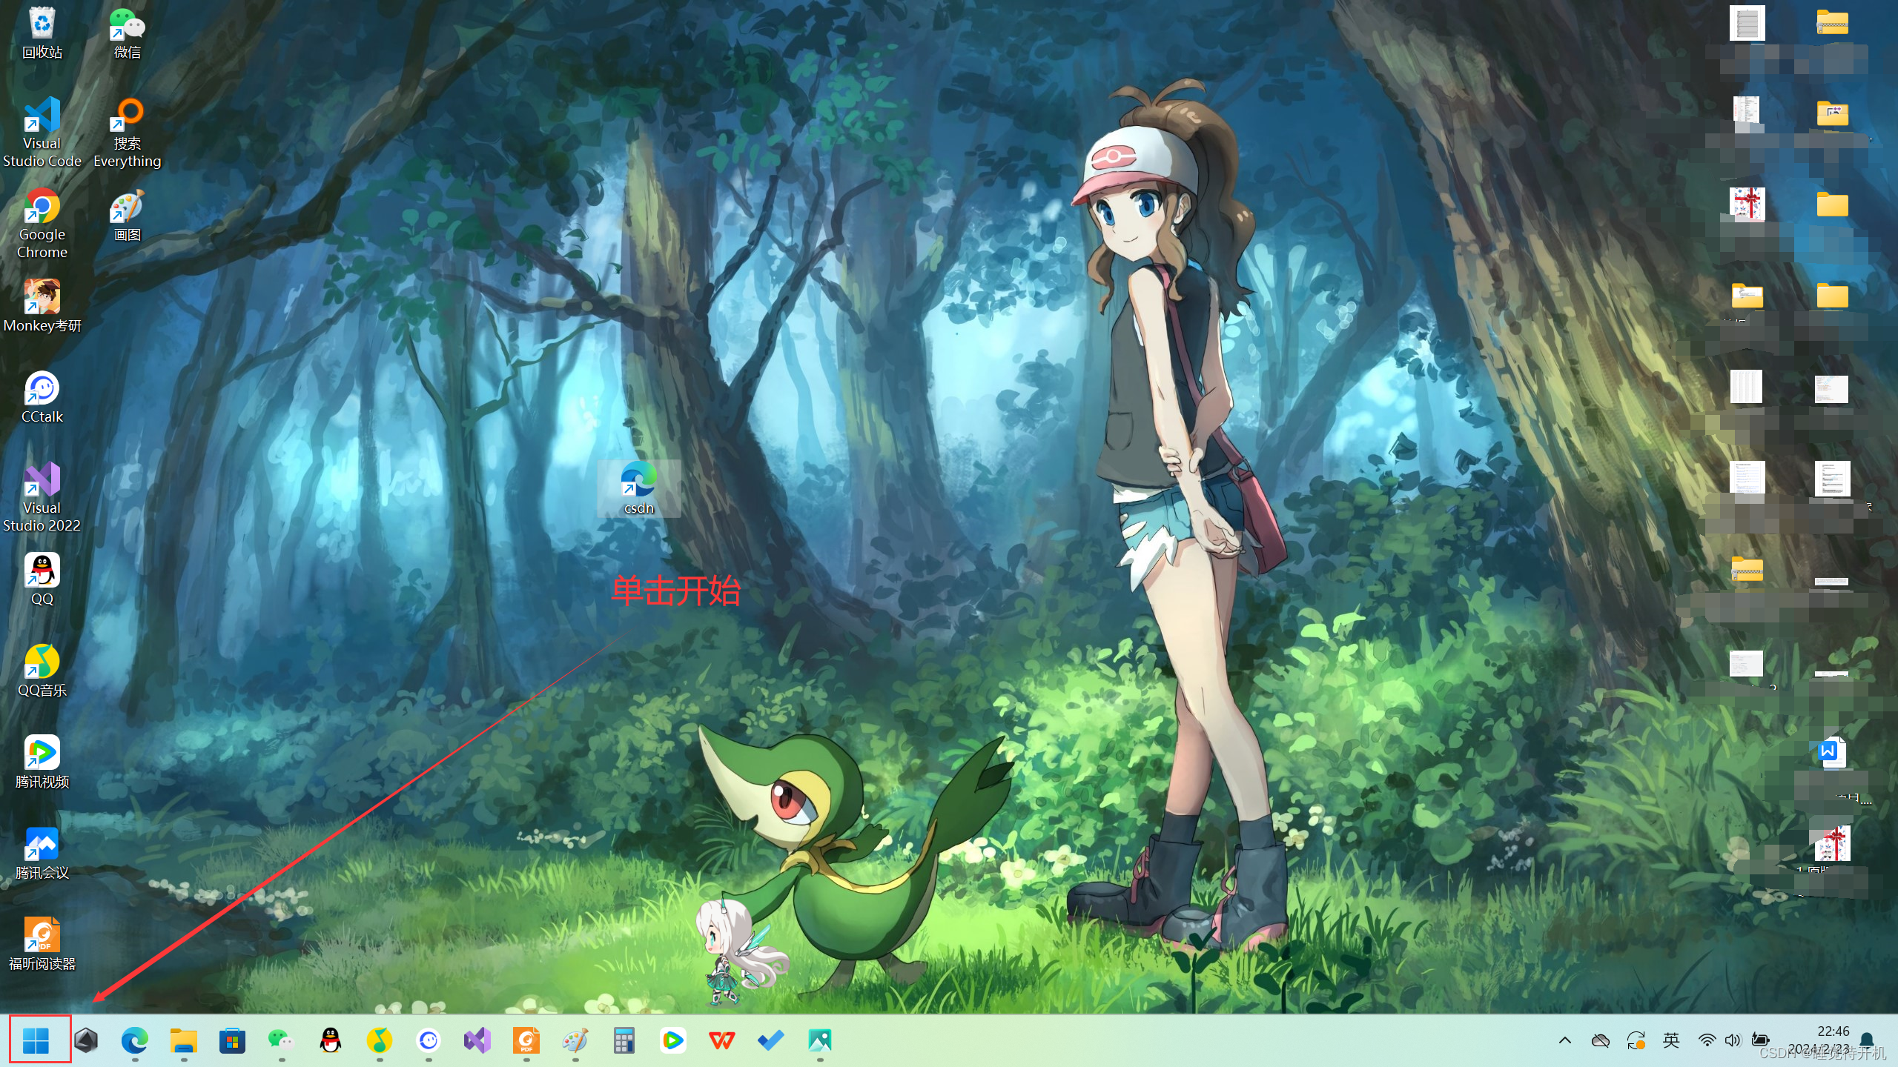This screenshot has height=1067, width=1898.
Task: Select the Visual Studio Code desktop shortcut
Action: [42, 133]
